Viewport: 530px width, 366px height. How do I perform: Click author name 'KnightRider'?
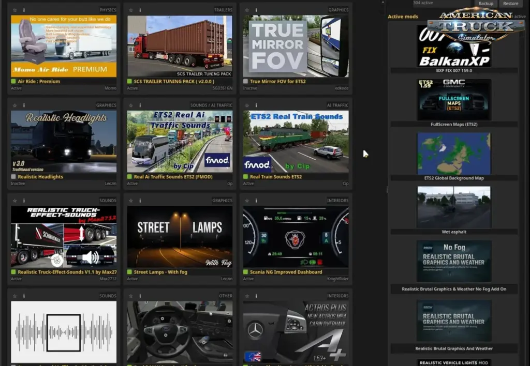click(x=337, y=279)
